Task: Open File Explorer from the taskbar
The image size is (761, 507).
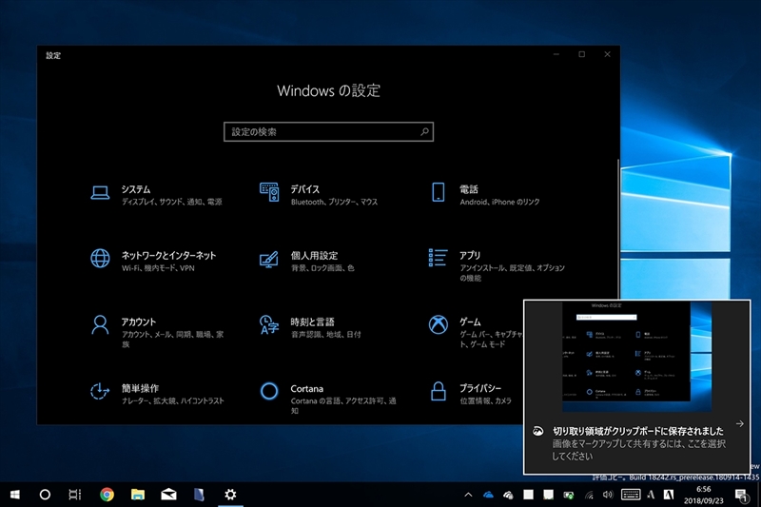Action: (138, 495)
